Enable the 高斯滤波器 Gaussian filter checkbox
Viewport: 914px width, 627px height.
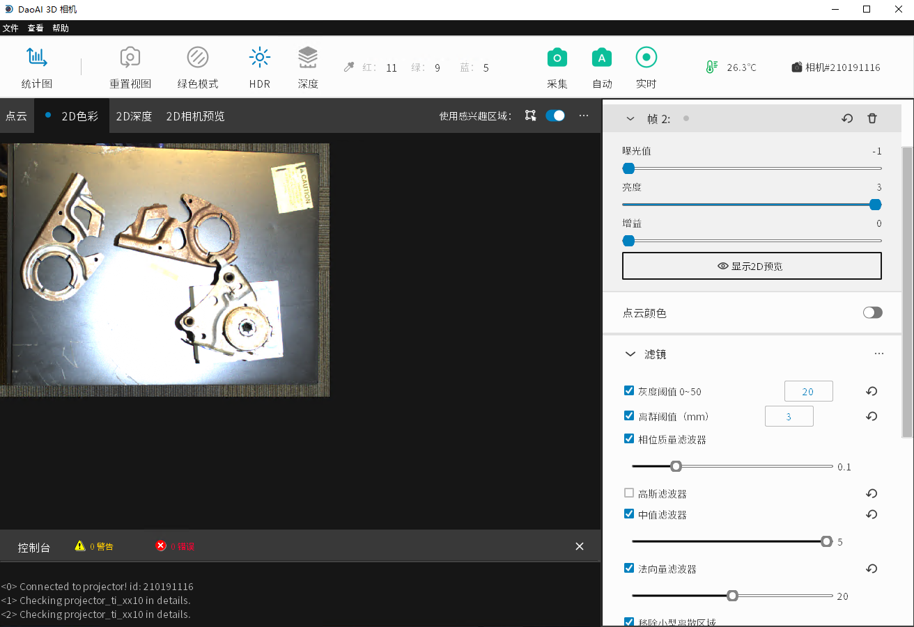629,493
